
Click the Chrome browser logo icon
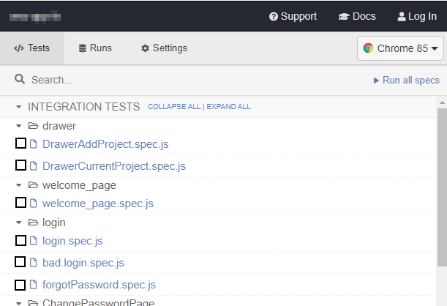368,48
